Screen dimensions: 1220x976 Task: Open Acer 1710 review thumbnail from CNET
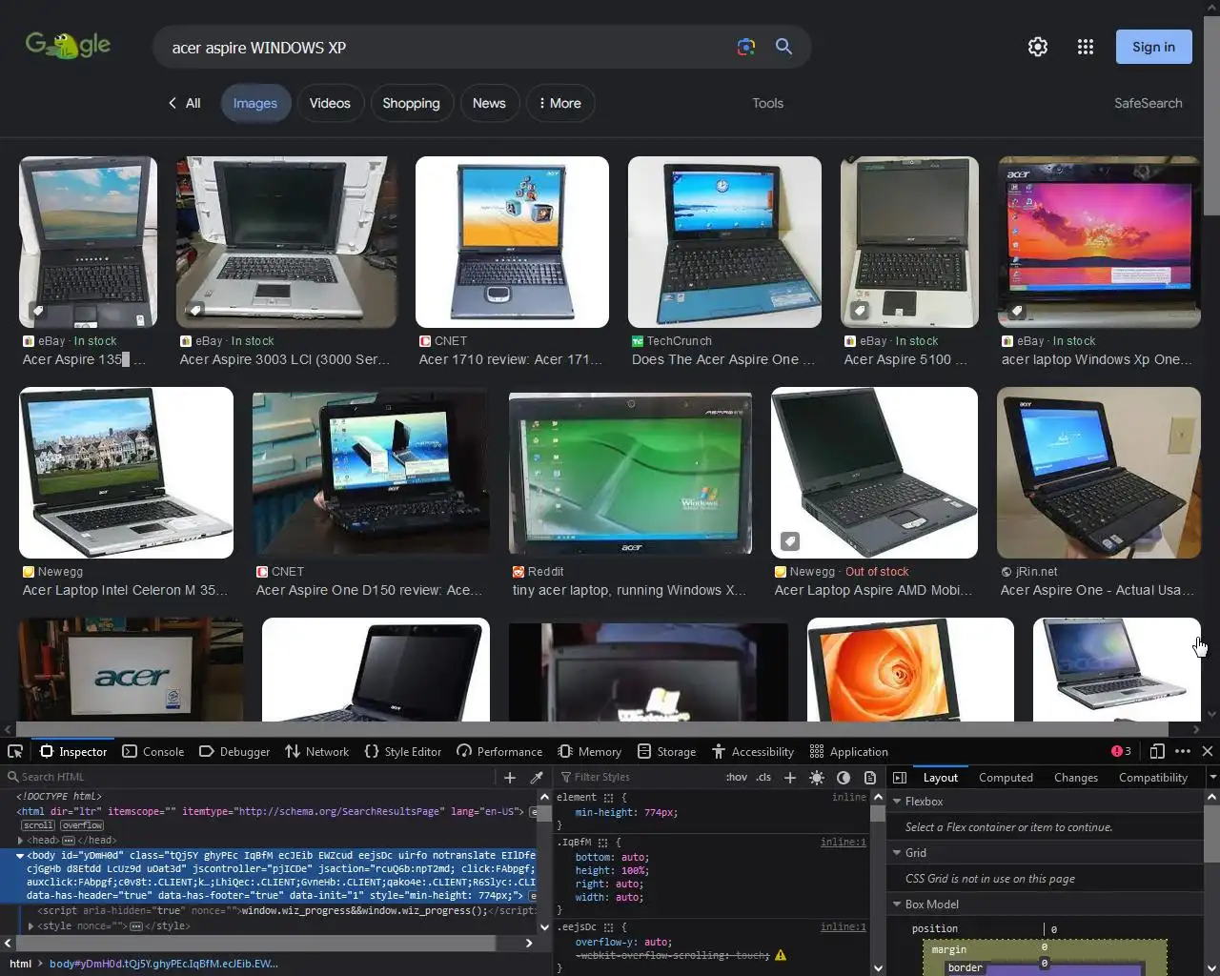coord(512,242)
